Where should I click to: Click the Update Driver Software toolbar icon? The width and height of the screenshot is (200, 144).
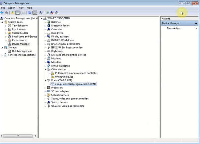pos(47,13)
